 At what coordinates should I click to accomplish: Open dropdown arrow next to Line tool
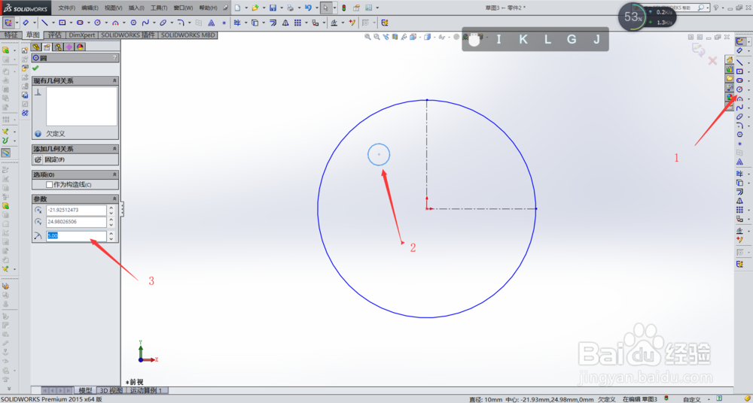click(53, 23)
